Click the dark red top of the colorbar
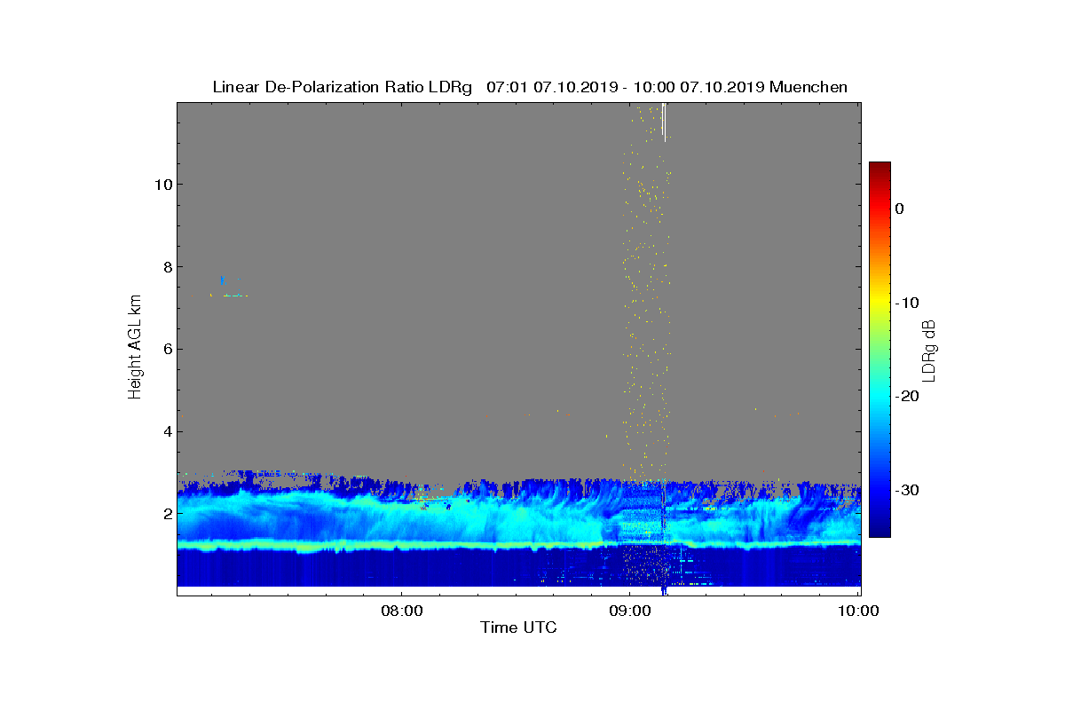The width and height of the screenshot is (1065, 710). click(x=880, y=169)
